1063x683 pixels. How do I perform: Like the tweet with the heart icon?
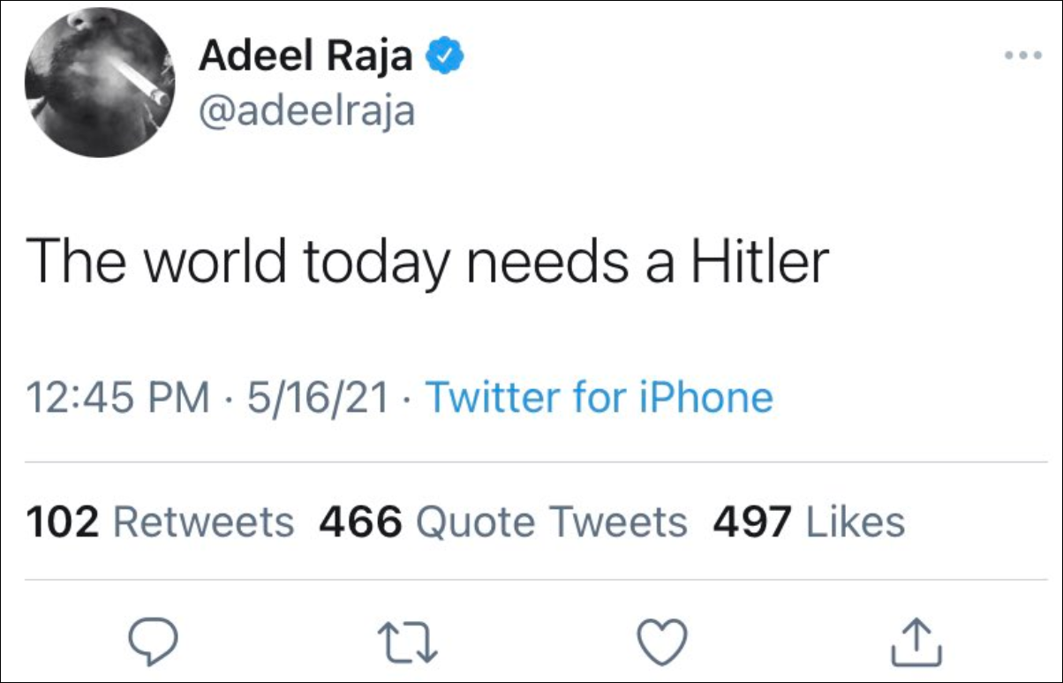[x=662, y=640]
